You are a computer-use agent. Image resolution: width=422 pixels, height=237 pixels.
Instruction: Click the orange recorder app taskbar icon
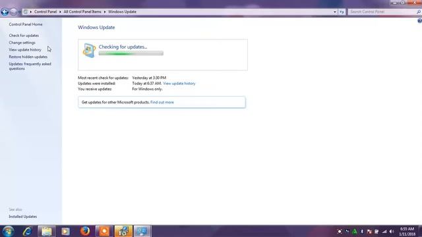pyautogui.click(x=104, y=231)
